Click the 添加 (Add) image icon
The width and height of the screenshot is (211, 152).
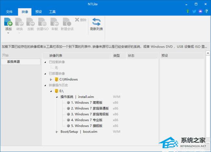click(x=8, y=22)
